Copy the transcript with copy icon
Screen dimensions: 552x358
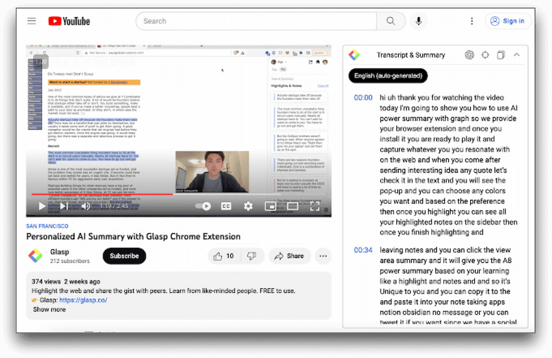pyautogui.click(x=501, y=55)
